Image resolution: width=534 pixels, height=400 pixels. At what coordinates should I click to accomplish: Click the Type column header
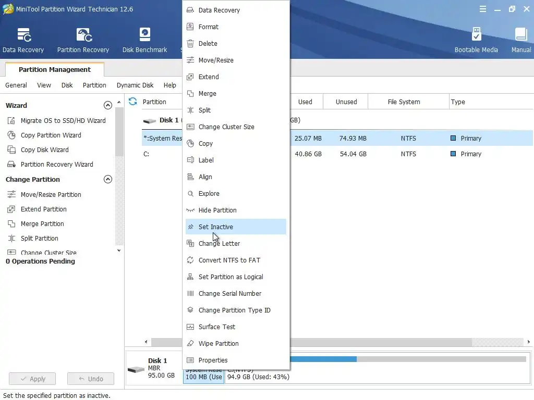click(x=490, y=102)
